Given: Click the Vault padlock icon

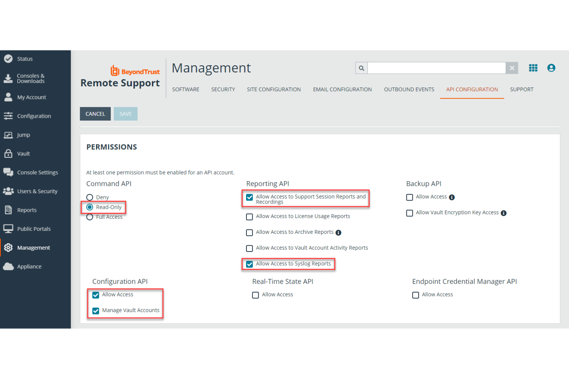Looking at the screenshot, I should click(8, 154).
